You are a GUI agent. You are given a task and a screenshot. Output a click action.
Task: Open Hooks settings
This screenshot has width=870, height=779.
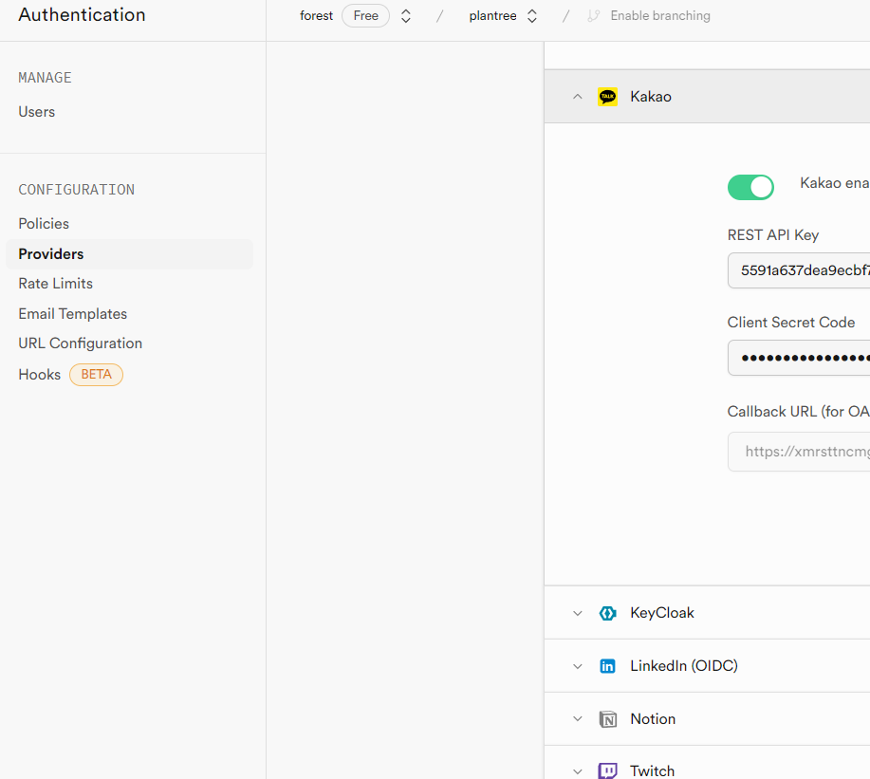40,375
